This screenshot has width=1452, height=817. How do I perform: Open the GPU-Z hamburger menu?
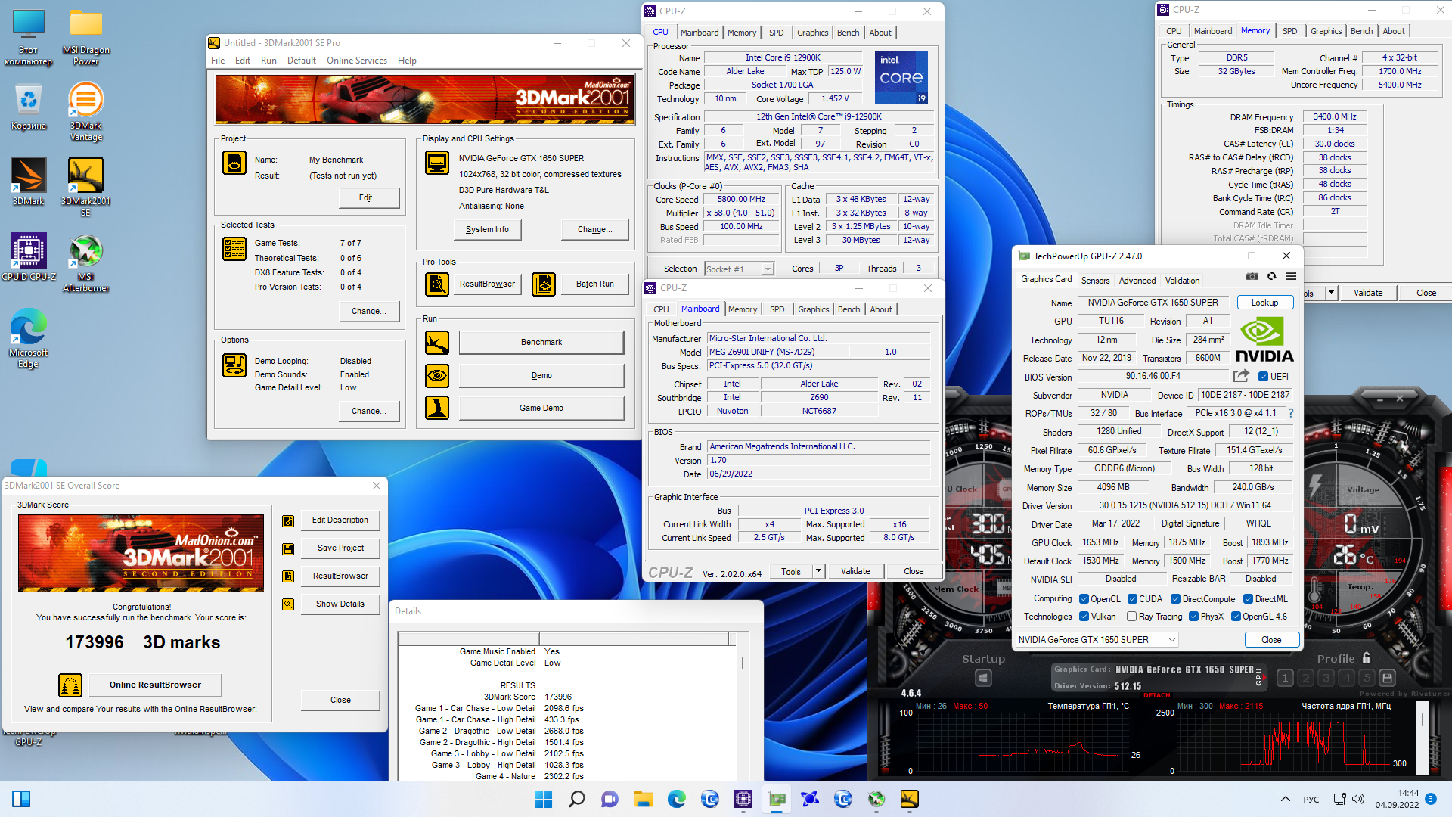pos(1292,277)
